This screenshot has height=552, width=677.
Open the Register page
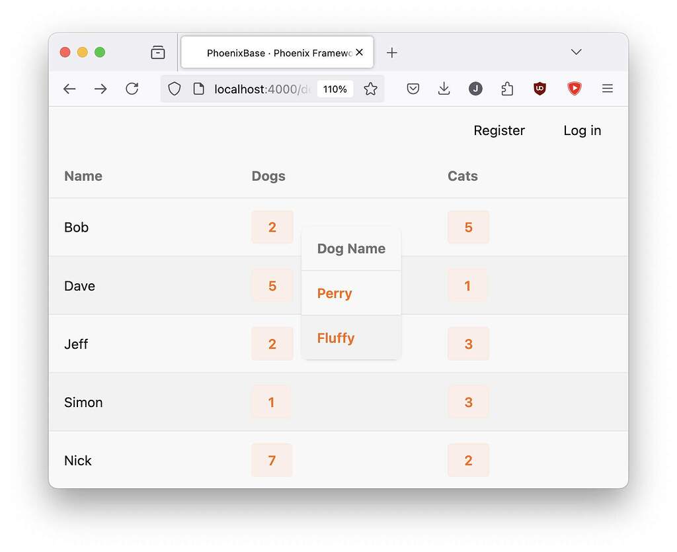tap(499, 130)
